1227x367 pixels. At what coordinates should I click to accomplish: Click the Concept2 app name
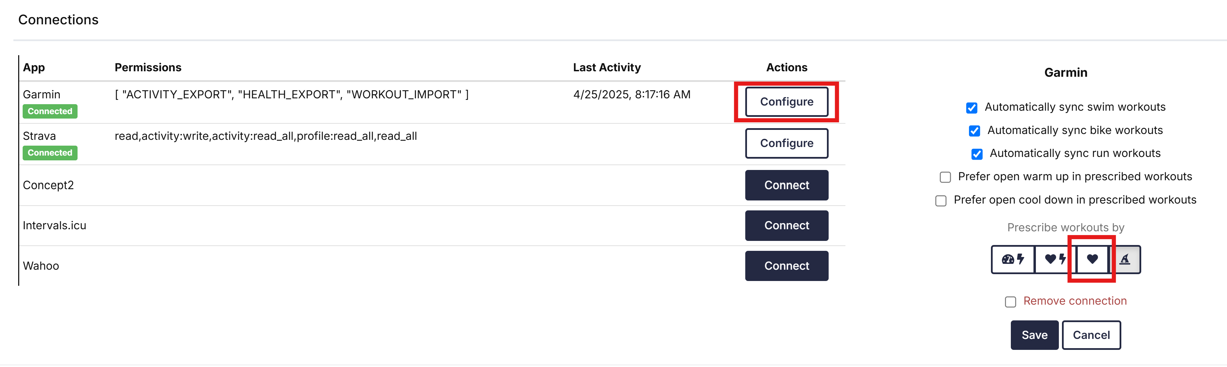pyautogui.click(x=48, y=185)
